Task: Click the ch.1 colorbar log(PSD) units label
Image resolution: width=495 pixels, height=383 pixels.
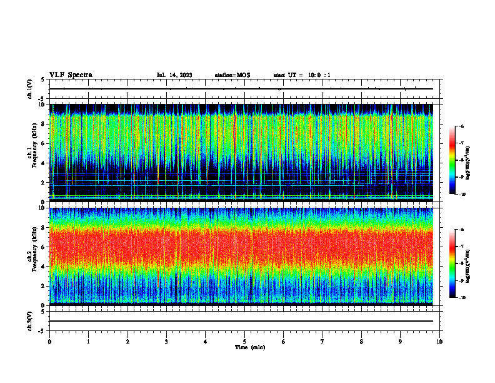Action: (x=468, y=163)
